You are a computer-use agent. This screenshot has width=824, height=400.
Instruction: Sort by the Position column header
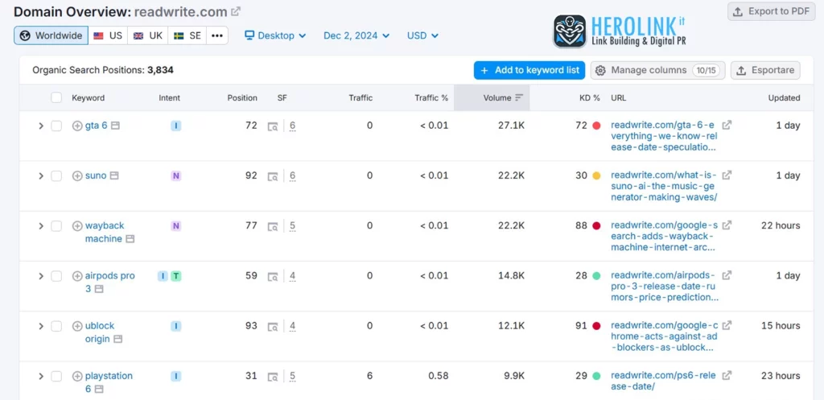pos(242,97)
